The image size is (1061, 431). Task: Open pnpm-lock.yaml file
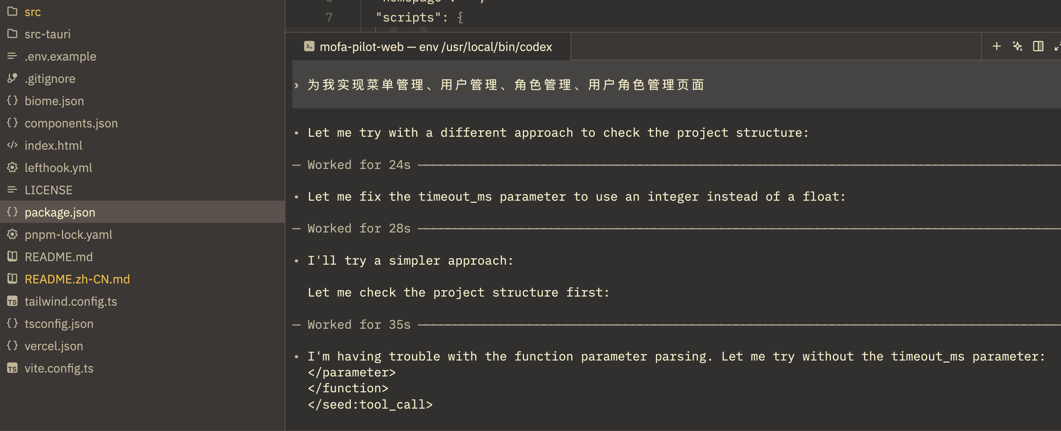68,234
